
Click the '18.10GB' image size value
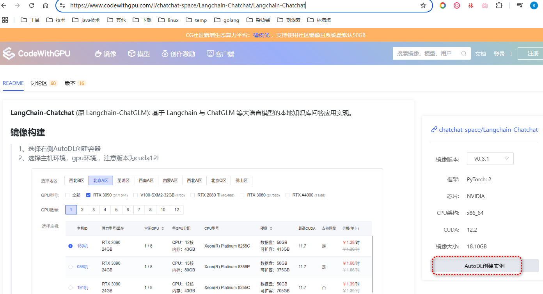[x=477, y=246]
